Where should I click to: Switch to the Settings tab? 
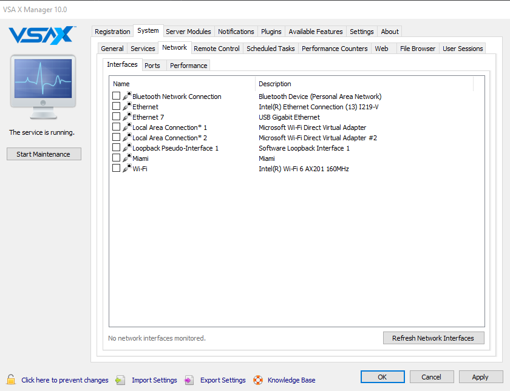[x=362, y=32]
